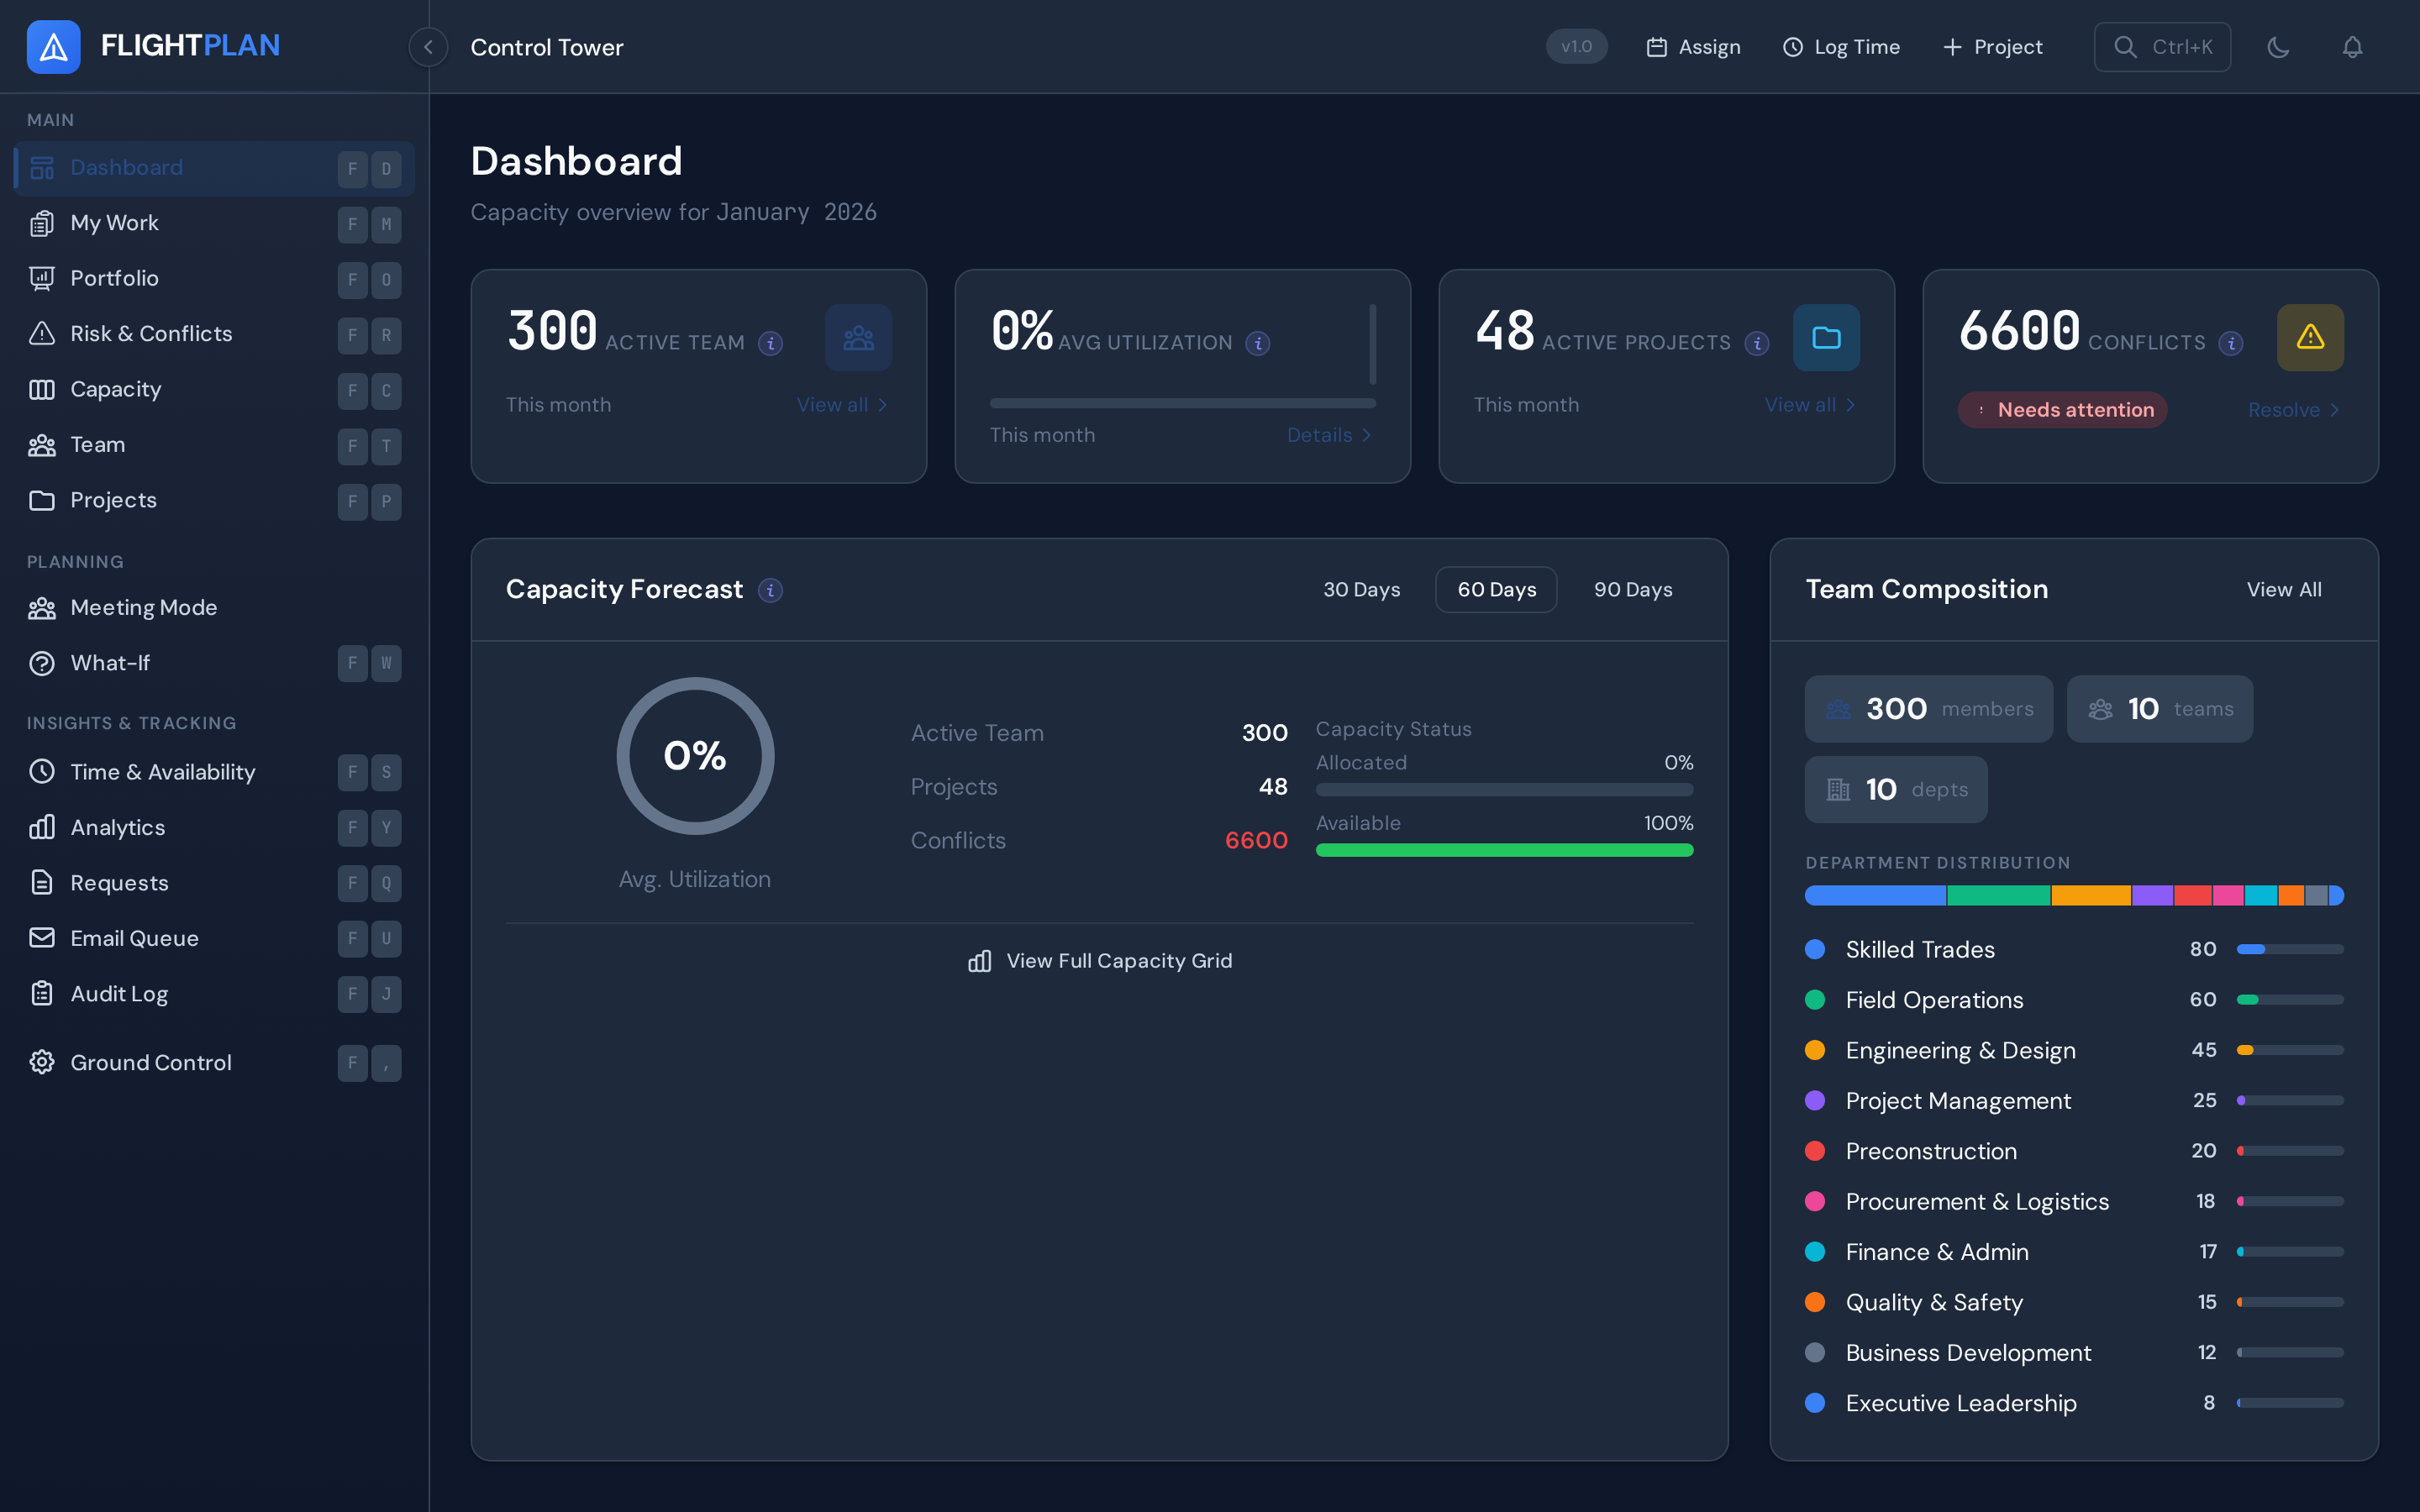
Task: Click the Project Management purple dot
Action: point(1815,1101)
